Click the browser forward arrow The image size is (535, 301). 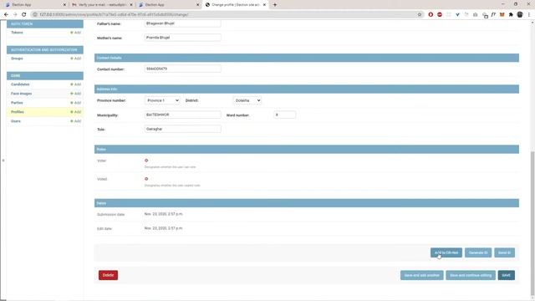[x=15, y=14]
